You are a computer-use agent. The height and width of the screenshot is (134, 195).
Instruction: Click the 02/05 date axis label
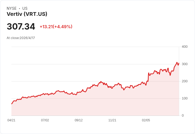(146, 120)
